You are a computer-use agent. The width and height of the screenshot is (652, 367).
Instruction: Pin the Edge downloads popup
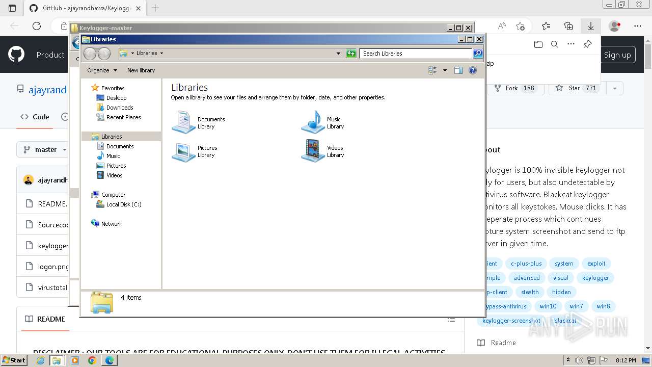pos(587,44)
